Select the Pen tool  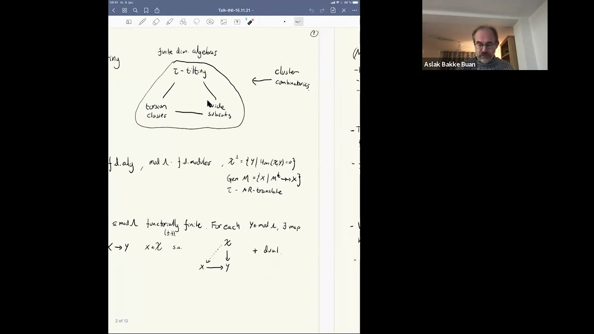(x=142, y=22)
